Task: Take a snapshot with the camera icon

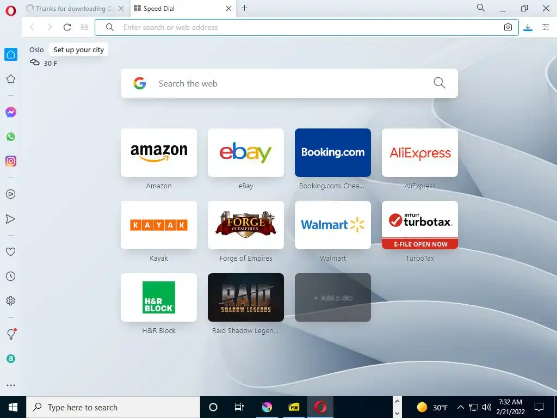Action: point(508,27)
